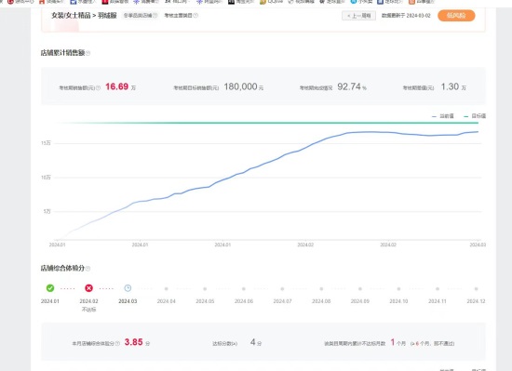Select the 2024.10 timeline dot
This screenshot has width=512, height=371.
click(398, 289)
